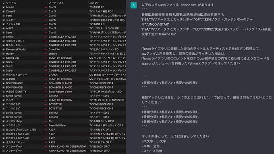Viewport: 274px width, 154px height.
Task: Sort by the コメント column header
Action: tap(94, 3)
